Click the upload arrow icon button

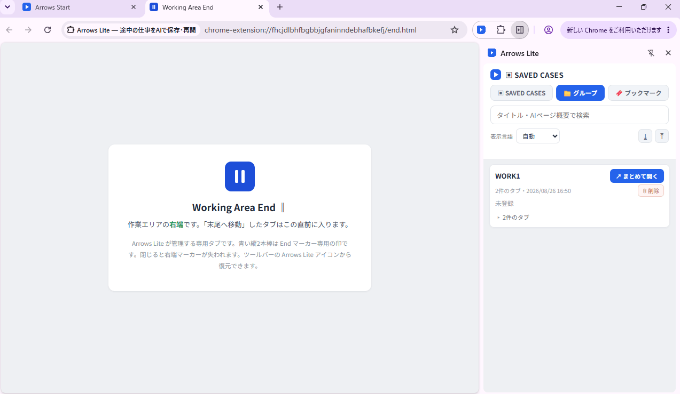(x=662, y=136)
